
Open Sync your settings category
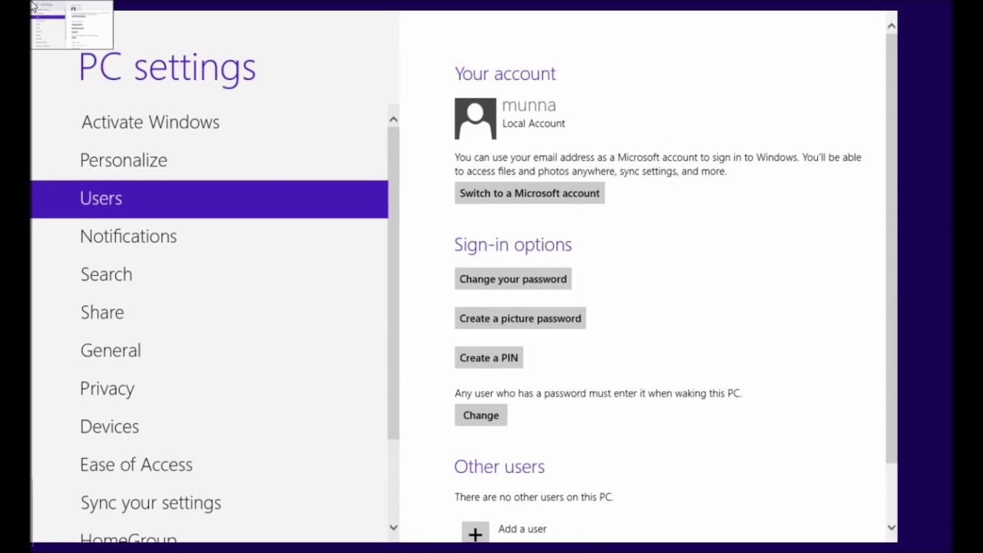pyautogui.click(x=151, y=503)
